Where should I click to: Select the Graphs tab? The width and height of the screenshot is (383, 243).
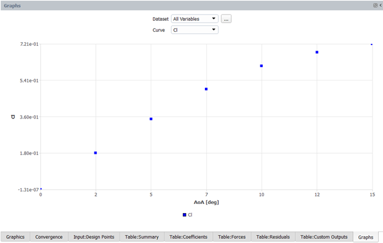coord(366,237)
